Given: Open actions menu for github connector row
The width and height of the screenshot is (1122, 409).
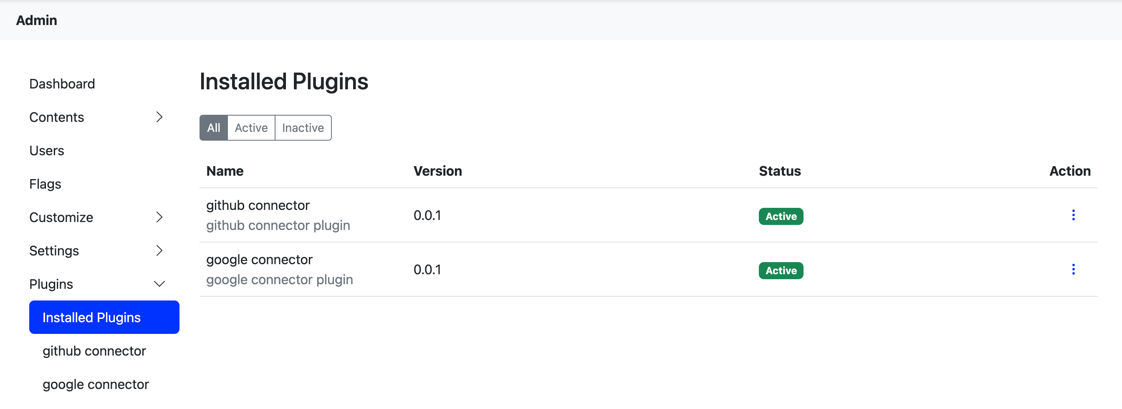Looking at the screenshot, I should pyautogui.click(x=1074, y=215).
